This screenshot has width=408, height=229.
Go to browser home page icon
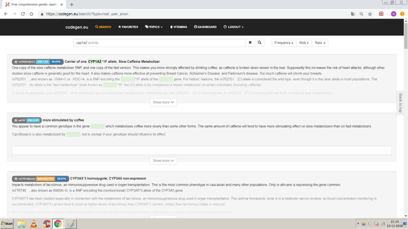click(x=31, y=14)
